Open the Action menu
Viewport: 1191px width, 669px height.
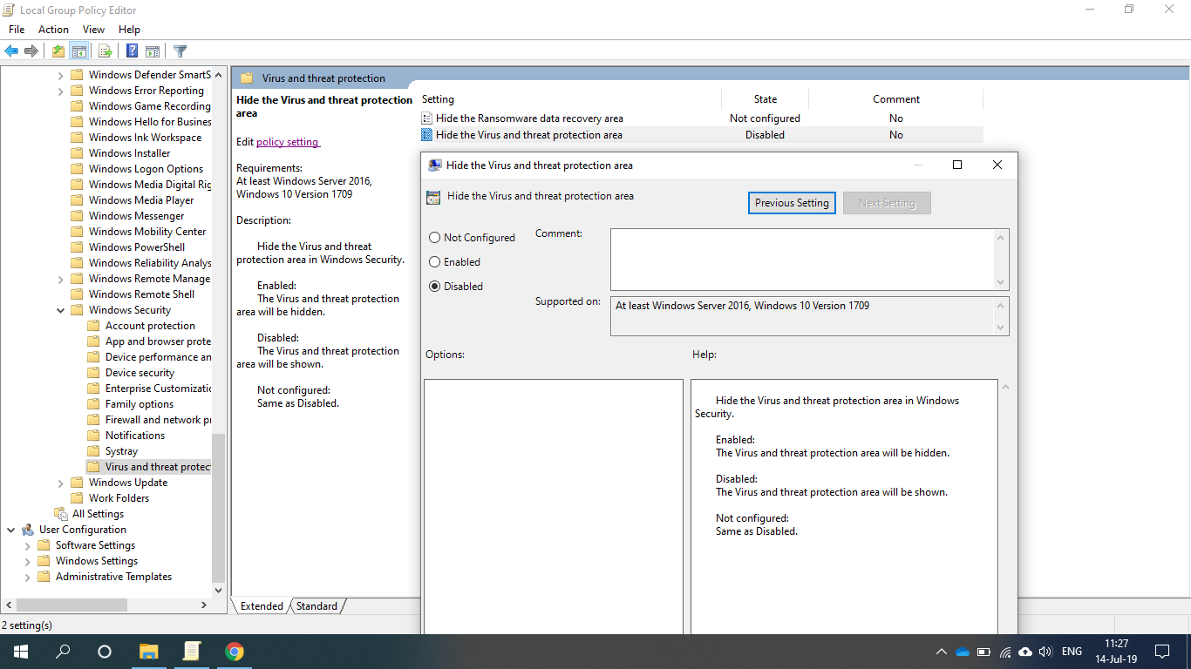(53, 29)
